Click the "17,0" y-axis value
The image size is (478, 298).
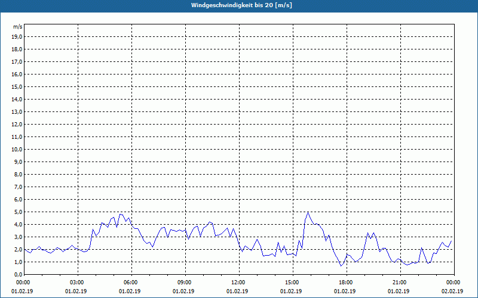click(17, 62)
